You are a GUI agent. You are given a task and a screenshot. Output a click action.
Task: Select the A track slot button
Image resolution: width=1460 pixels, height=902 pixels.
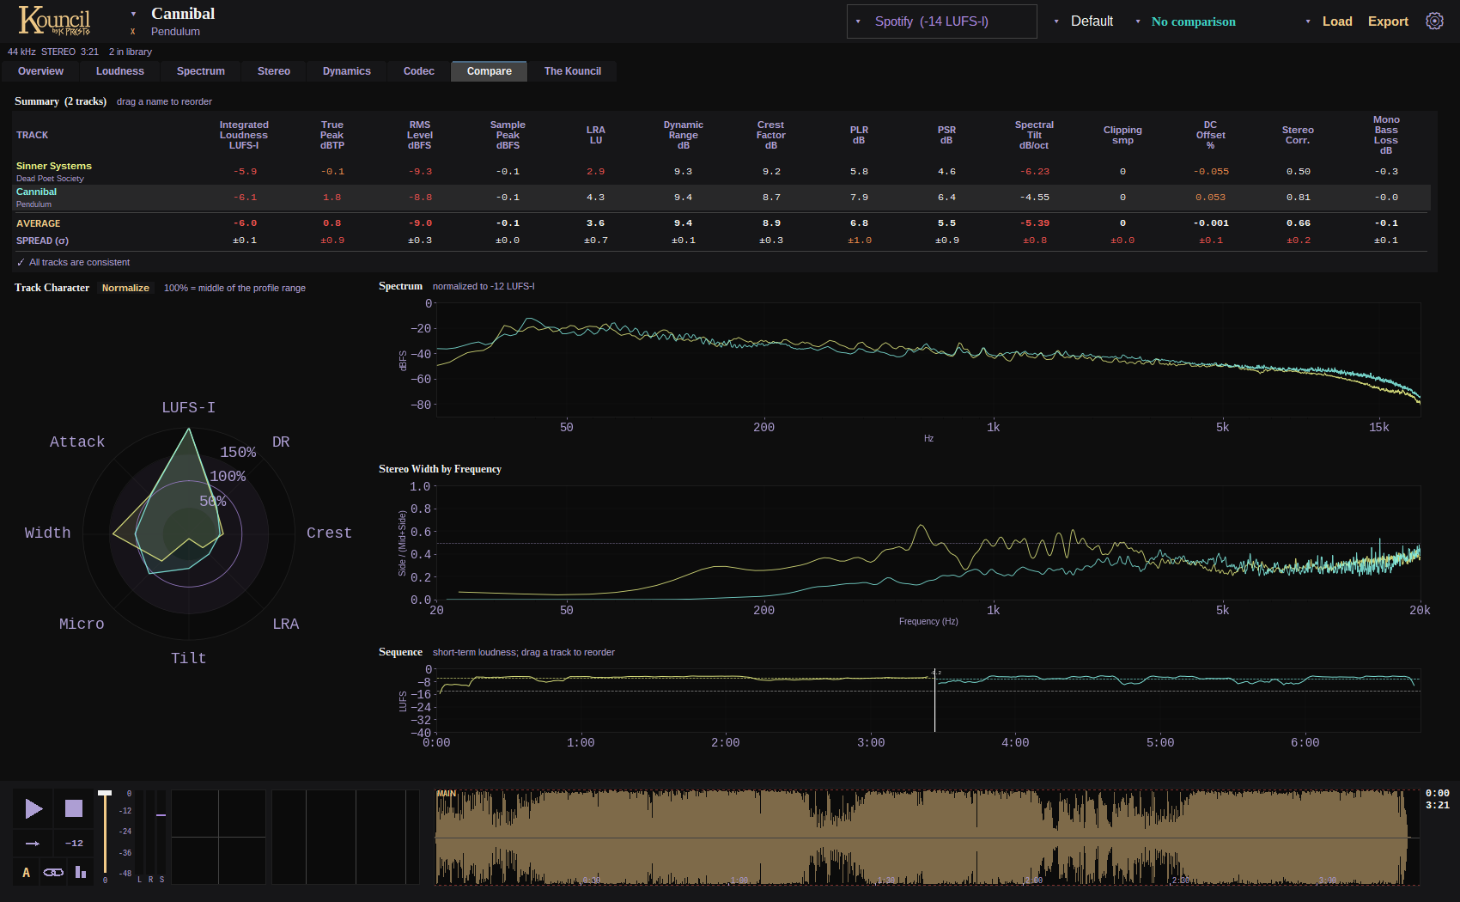(26, 873)
